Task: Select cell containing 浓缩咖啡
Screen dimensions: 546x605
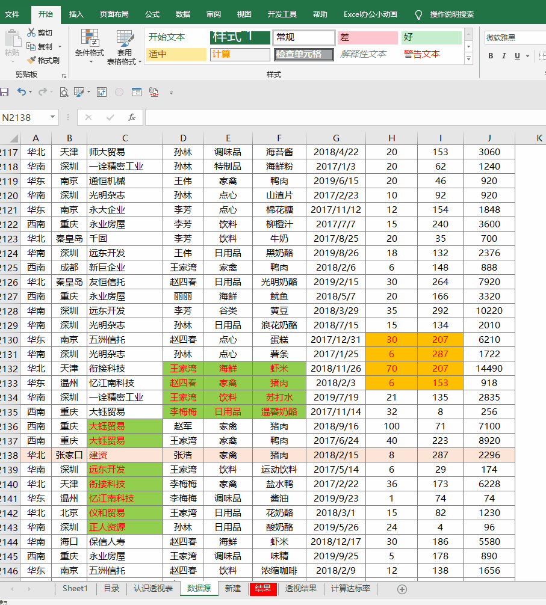Action: coord(279,571)
